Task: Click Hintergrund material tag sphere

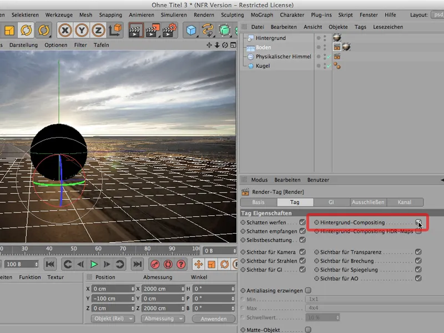Action: click(337, 38)
